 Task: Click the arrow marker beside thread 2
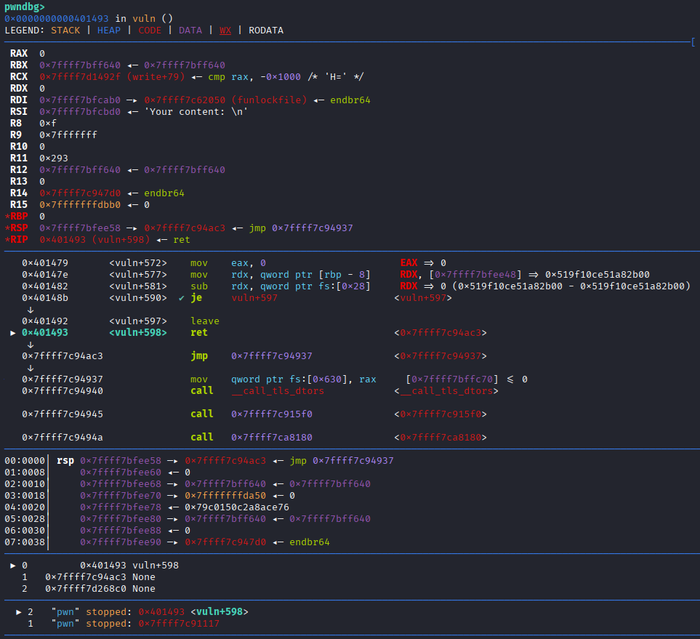point(18,612)
